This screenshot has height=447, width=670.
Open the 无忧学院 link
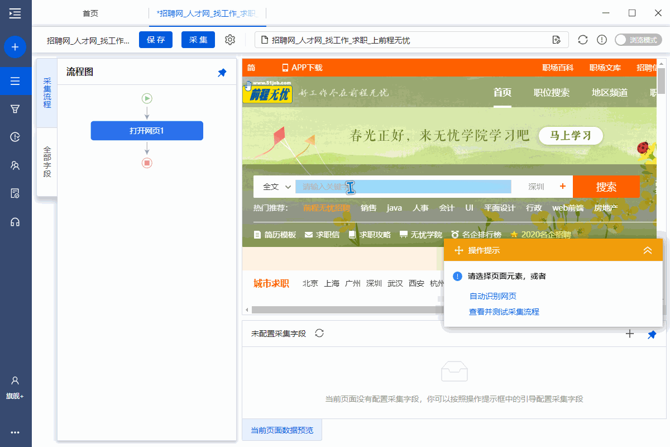click(x=421, y=235)
